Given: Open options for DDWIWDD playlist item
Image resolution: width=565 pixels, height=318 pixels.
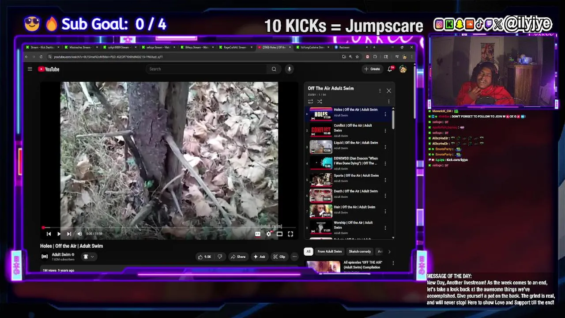Looking at the screenshot, I should click(x=385, y=163).
